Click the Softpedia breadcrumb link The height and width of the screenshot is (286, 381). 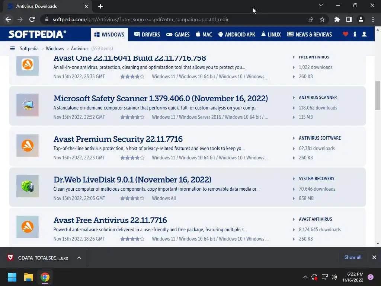[x=29, y=48]
